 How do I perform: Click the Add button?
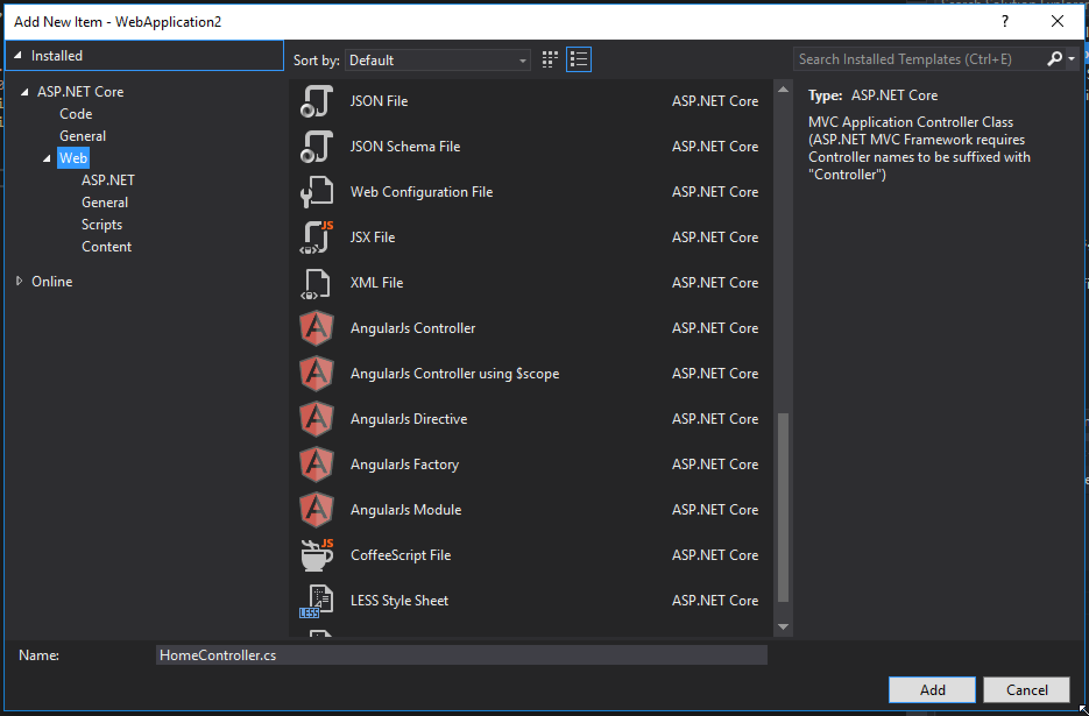pos(932,690)
